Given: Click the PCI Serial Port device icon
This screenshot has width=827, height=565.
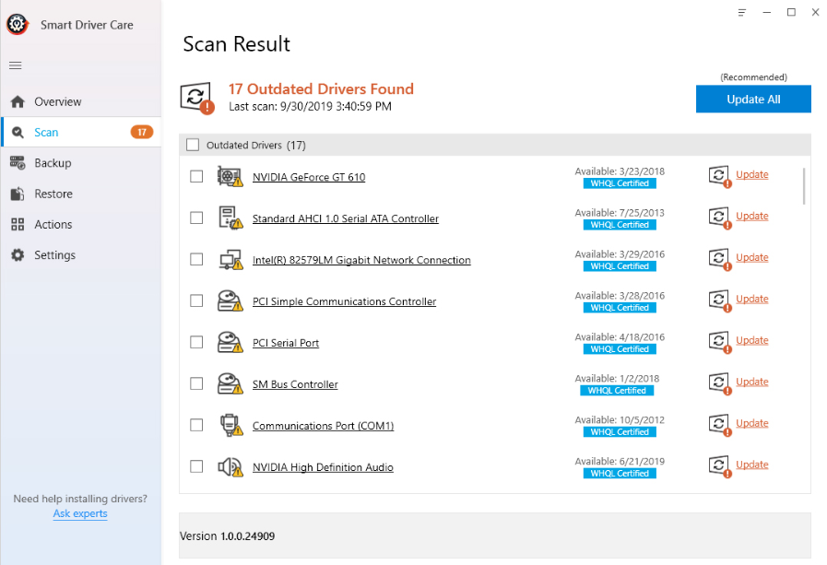Looking at the screenshot, I should [230, 343].
